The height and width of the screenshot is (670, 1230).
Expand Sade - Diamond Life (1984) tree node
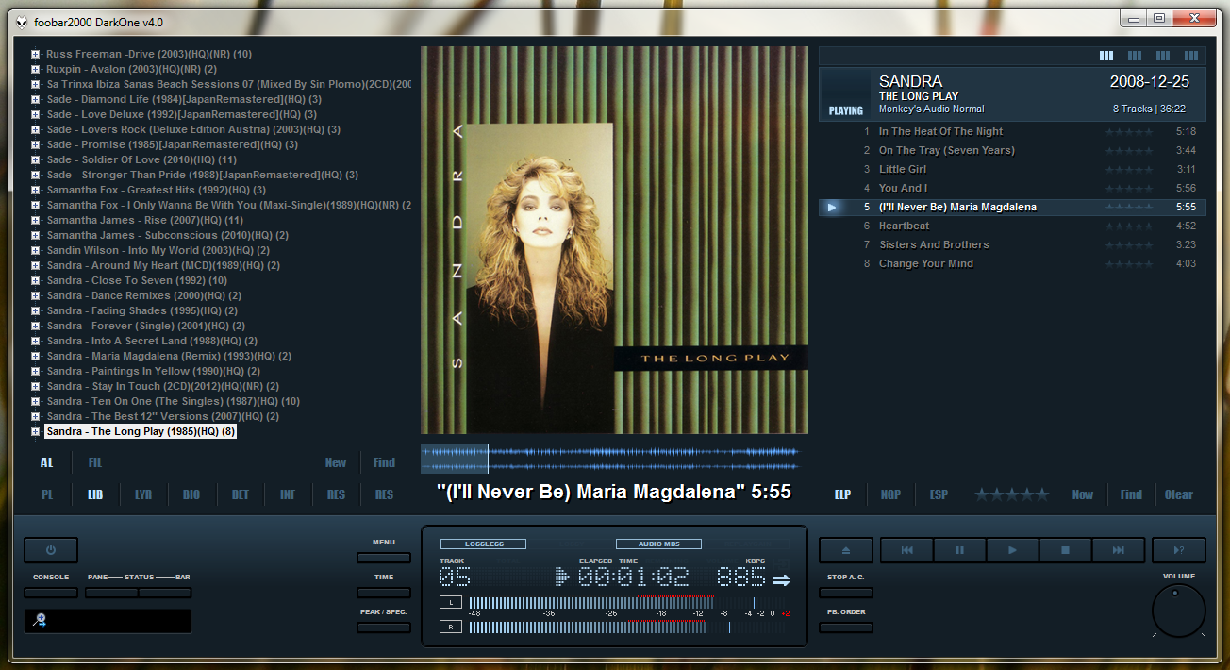click(35, 99)
